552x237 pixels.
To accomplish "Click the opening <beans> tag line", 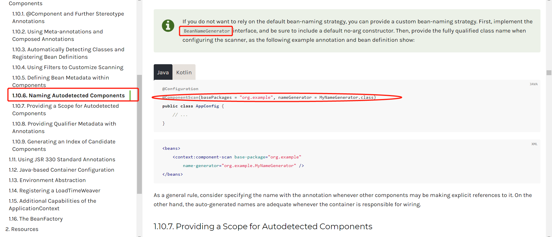I will tap(171, 148).
